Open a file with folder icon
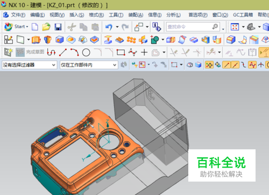This screenshot has width=269, height=195. (46, 27)
